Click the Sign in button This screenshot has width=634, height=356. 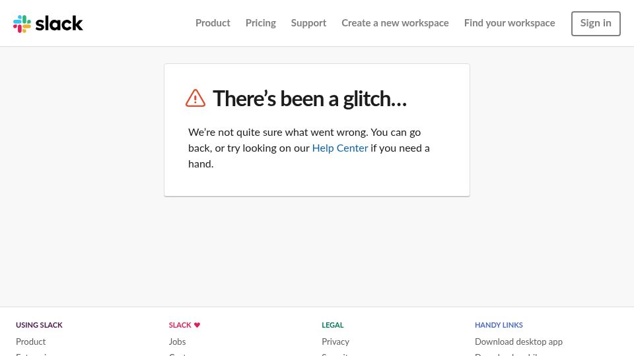(x=596, y=24)
